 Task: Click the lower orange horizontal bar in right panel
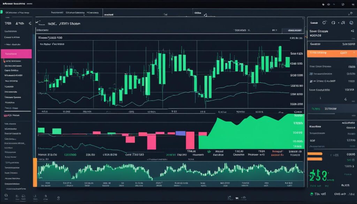315,159
